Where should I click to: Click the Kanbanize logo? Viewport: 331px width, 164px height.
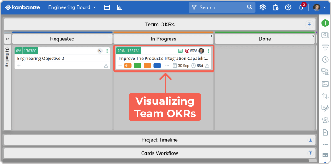click(22, 7)
